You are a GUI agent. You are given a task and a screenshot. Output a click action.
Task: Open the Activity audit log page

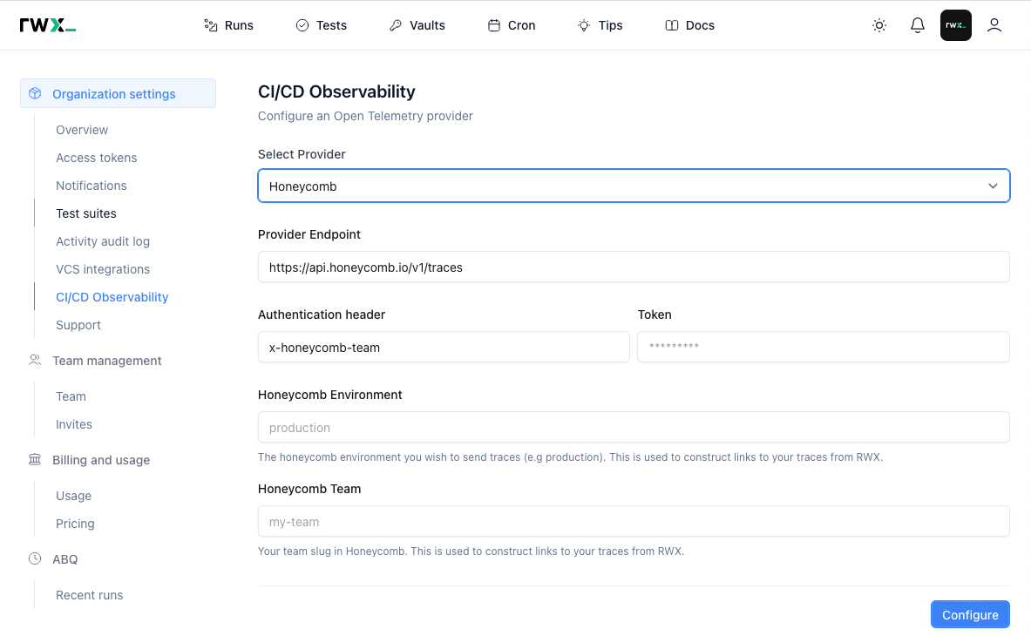(103, 241)
